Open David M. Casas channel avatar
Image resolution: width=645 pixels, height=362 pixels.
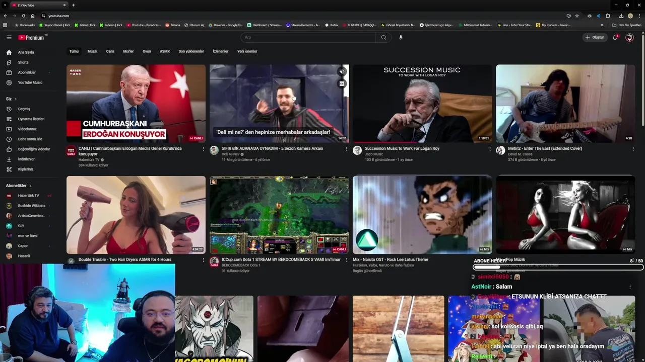click(500, 150)
